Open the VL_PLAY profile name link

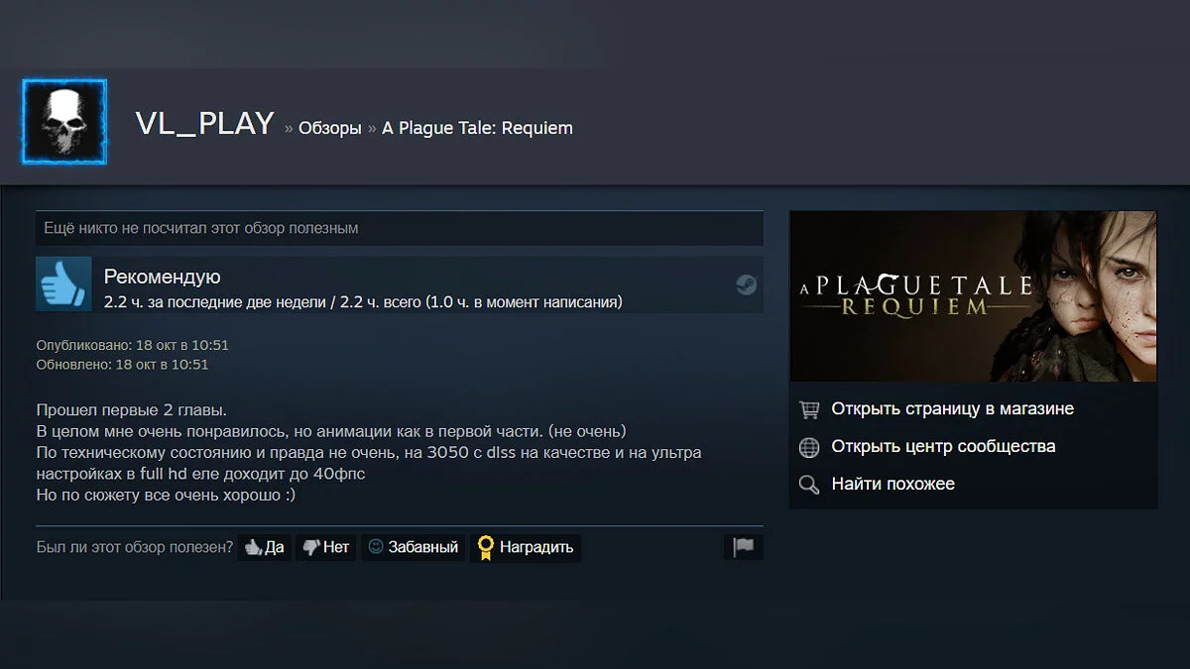[204, 124]
